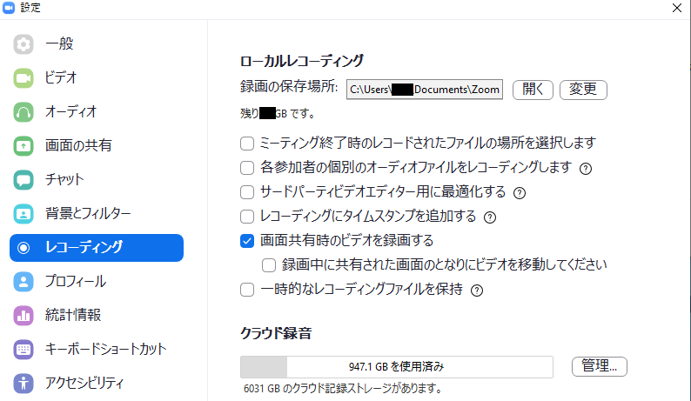The width and height of the screenshot is (691, 401).
Task: Click the Profile person icon
Action: [23, 281]
